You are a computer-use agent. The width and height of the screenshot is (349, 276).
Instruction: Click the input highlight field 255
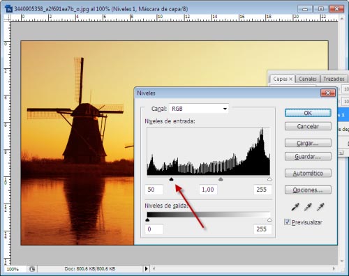click(x=262, y=190)
